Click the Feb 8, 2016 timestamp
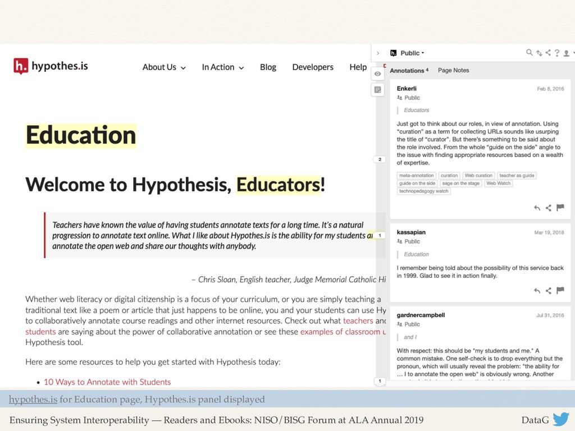This screenshot has height=431, width=575. coord(550,89)
